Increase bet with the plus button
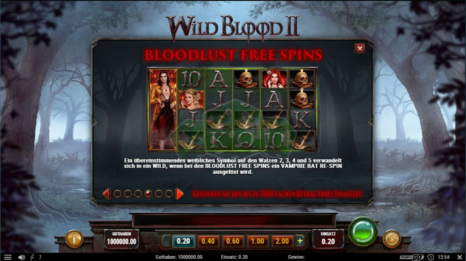This screenshot has width=466, height=261. 300,241
